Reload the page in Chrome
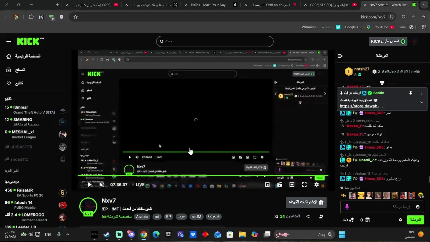Screen dimensions: 430x242 403,17
